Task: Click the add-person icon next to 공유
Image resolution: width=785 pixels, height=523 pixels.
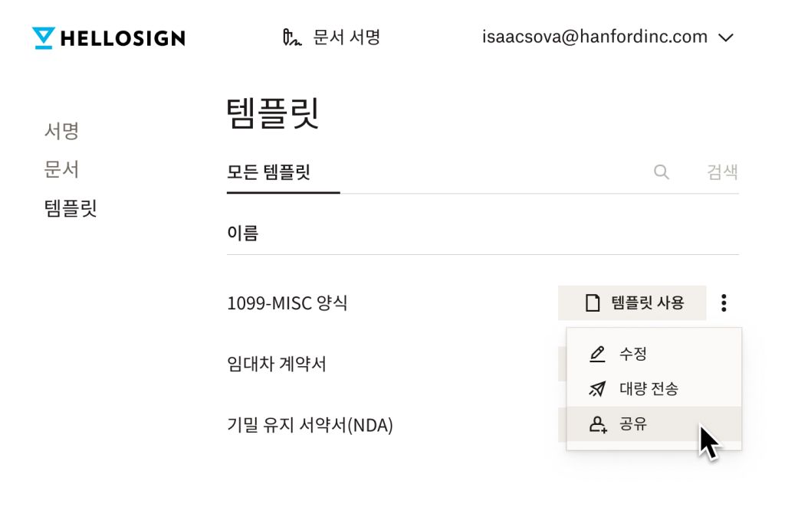Action: click(x=598, y=424)
